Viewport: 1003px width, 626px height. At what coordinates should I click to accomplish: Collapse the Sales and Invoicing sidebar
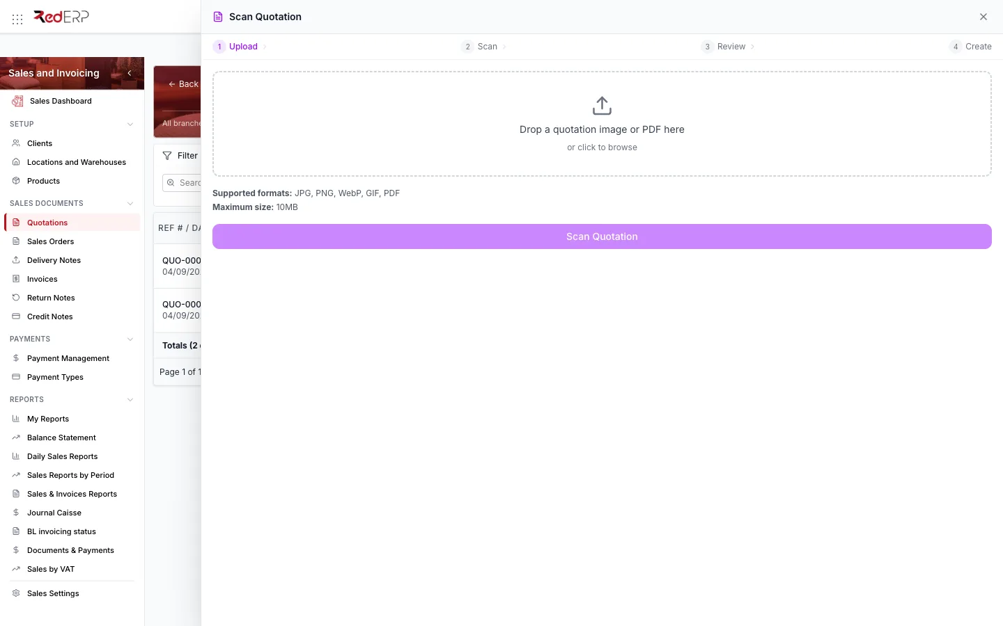130,73
